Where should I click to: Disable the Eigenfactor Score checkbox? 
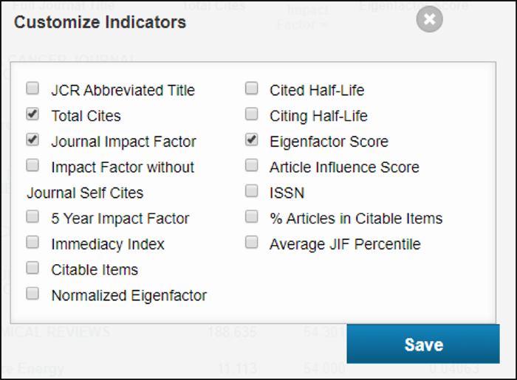point(252,139)
